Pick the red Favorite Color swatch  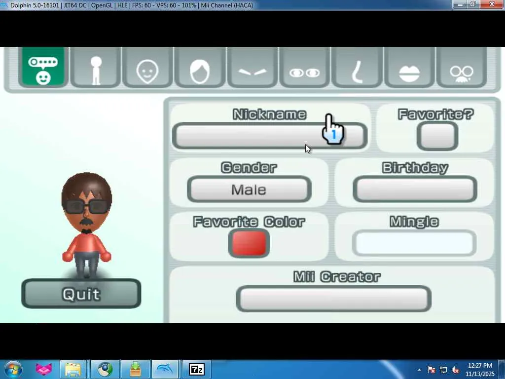tap(249, 243)
